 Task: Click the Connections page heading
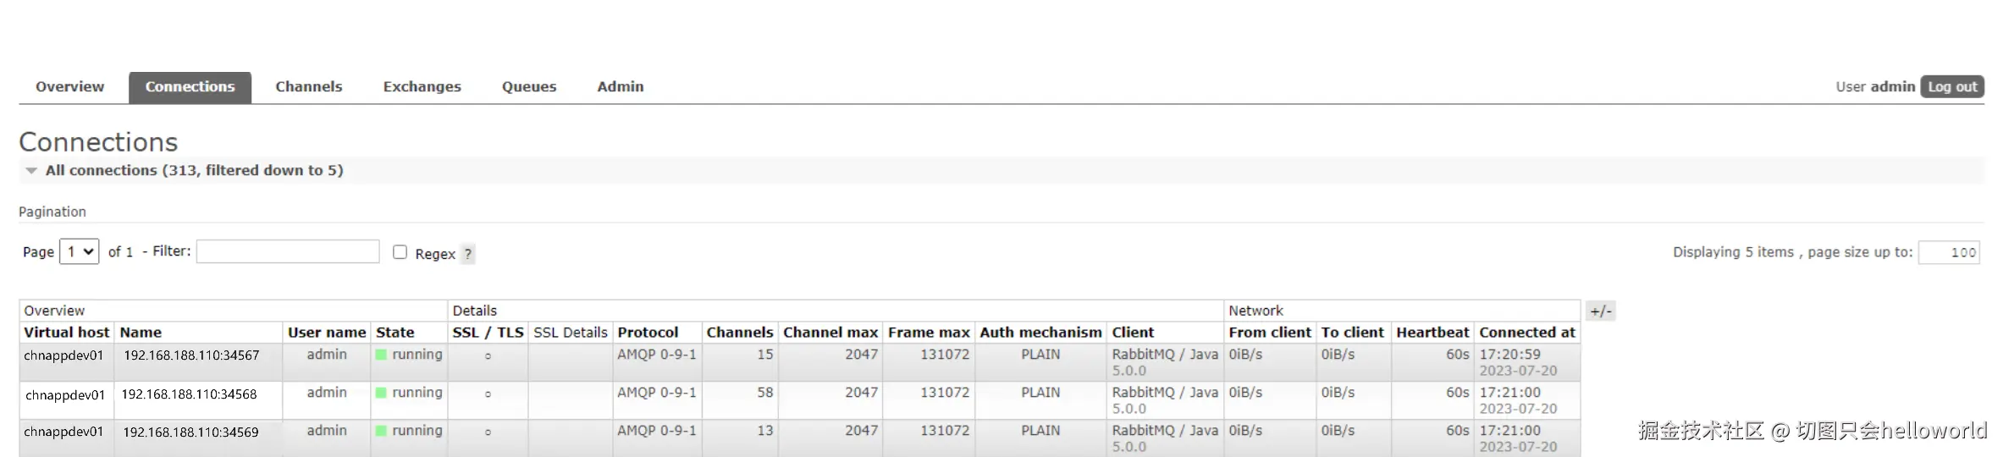pyautogui.click(x=98, y=141)
